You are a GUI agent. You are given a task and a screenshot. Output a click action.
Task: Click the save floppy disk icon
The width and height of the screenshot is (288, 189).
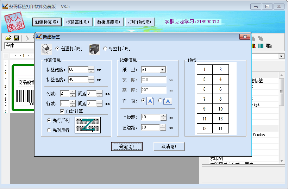pos(16,38)
